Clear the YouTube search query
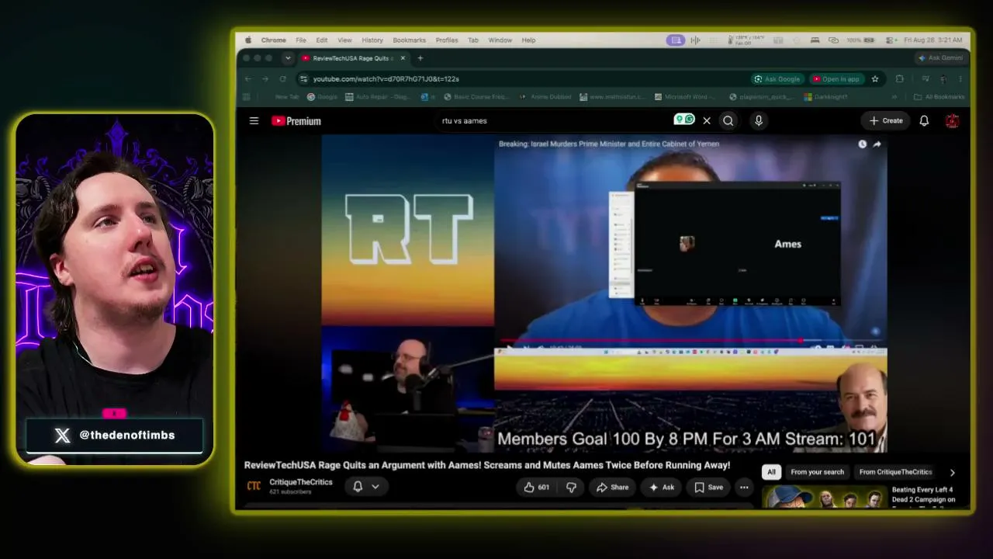Screen dimensions: 993x559 coord(707,121)
